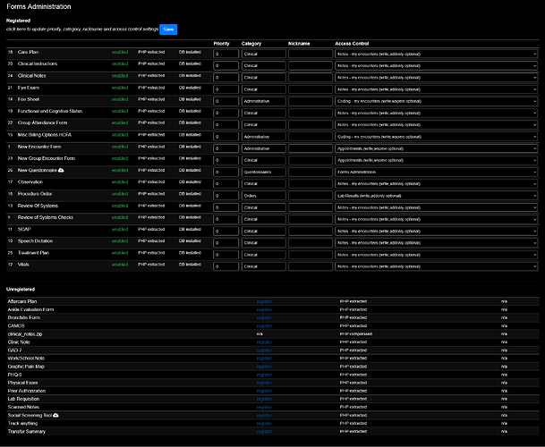Open Access Control dropdown for Procedure Order

[435, 194]
